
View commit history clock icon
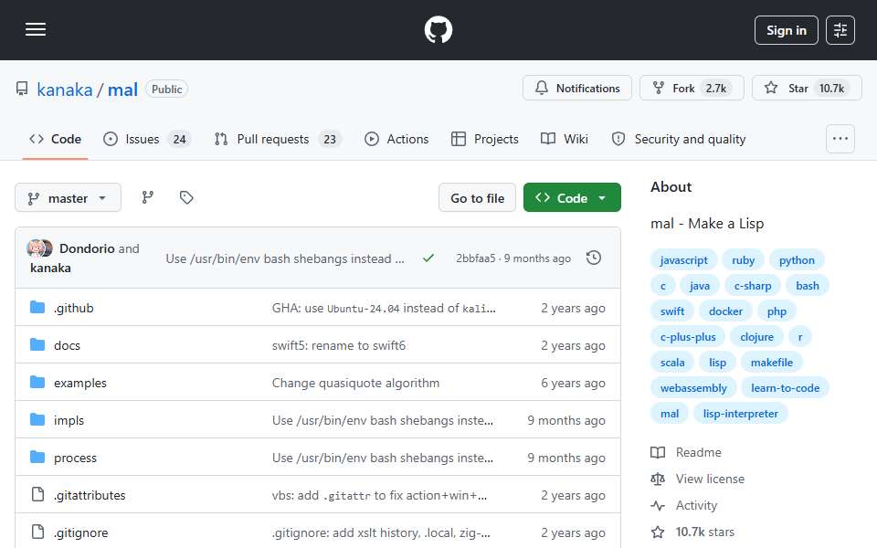tap(594, 258)
